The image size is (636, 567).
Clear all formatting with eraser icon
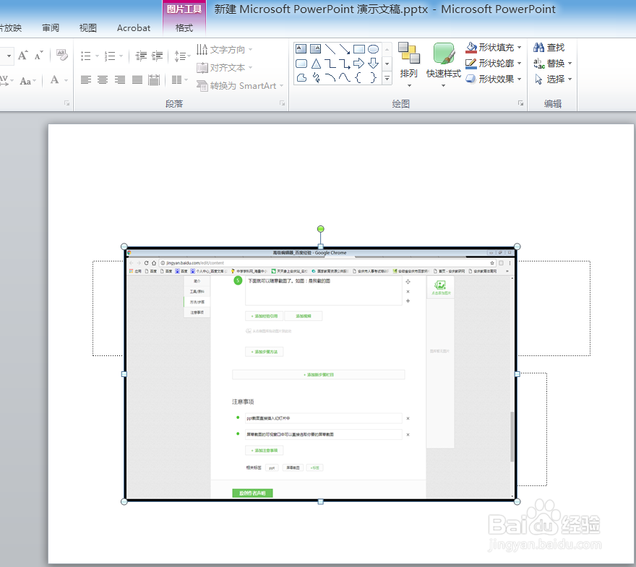point(61,55)
